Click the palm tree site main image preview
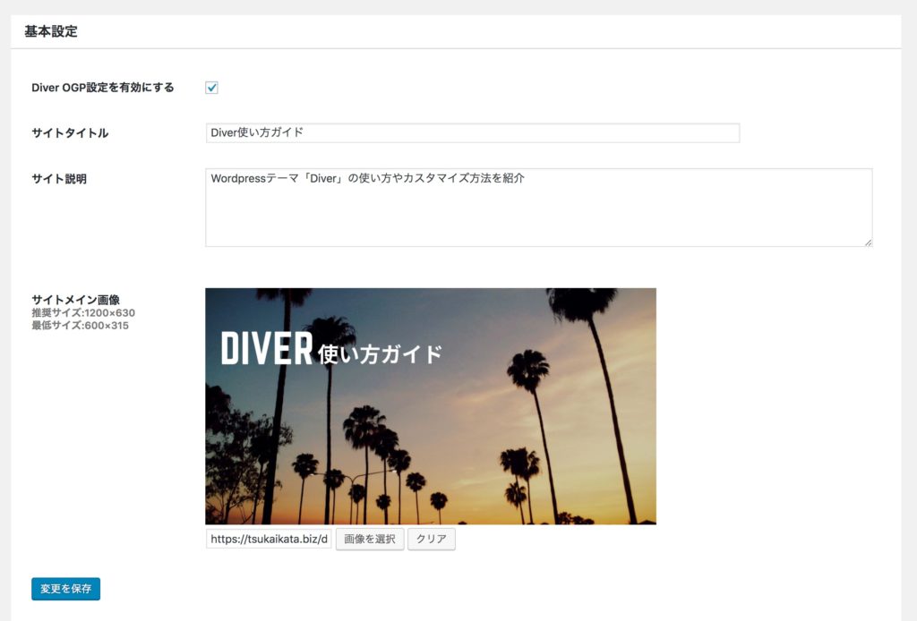Image resolution: width=917 pixels, height=621 pixels. click(431, 406)
